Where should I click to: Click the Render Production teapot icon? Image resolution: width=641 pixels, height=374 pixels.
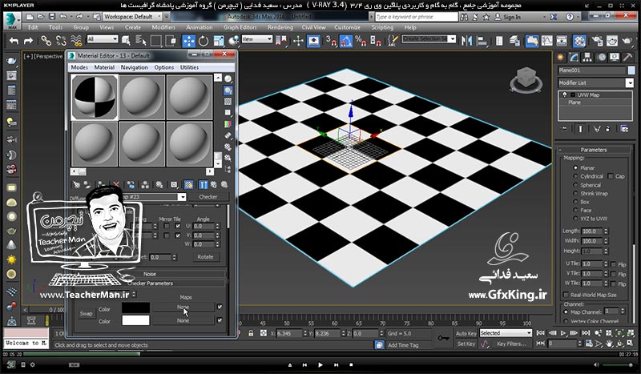tap(627, 41)
